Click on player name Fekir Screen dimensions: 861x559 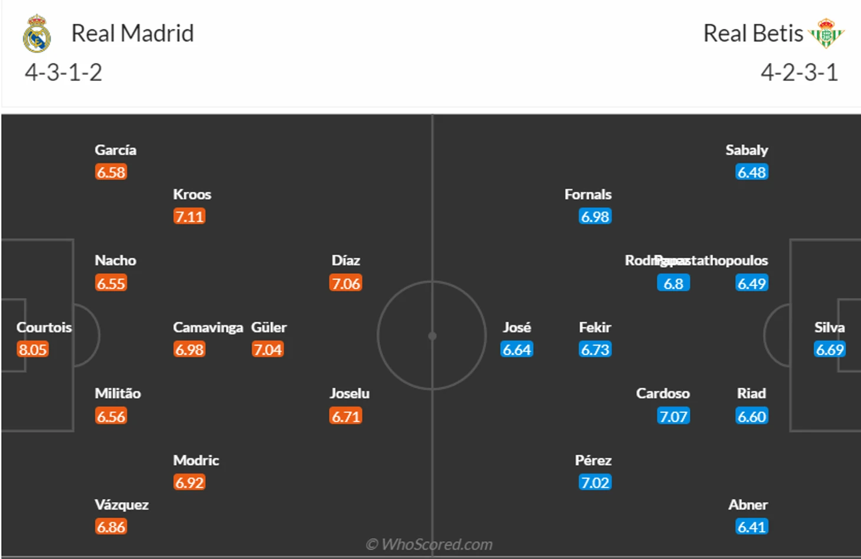pyautogui.click(x=595, y=327)
